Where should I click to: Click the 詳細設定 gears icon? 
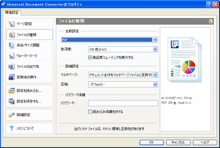coord(11,115)
